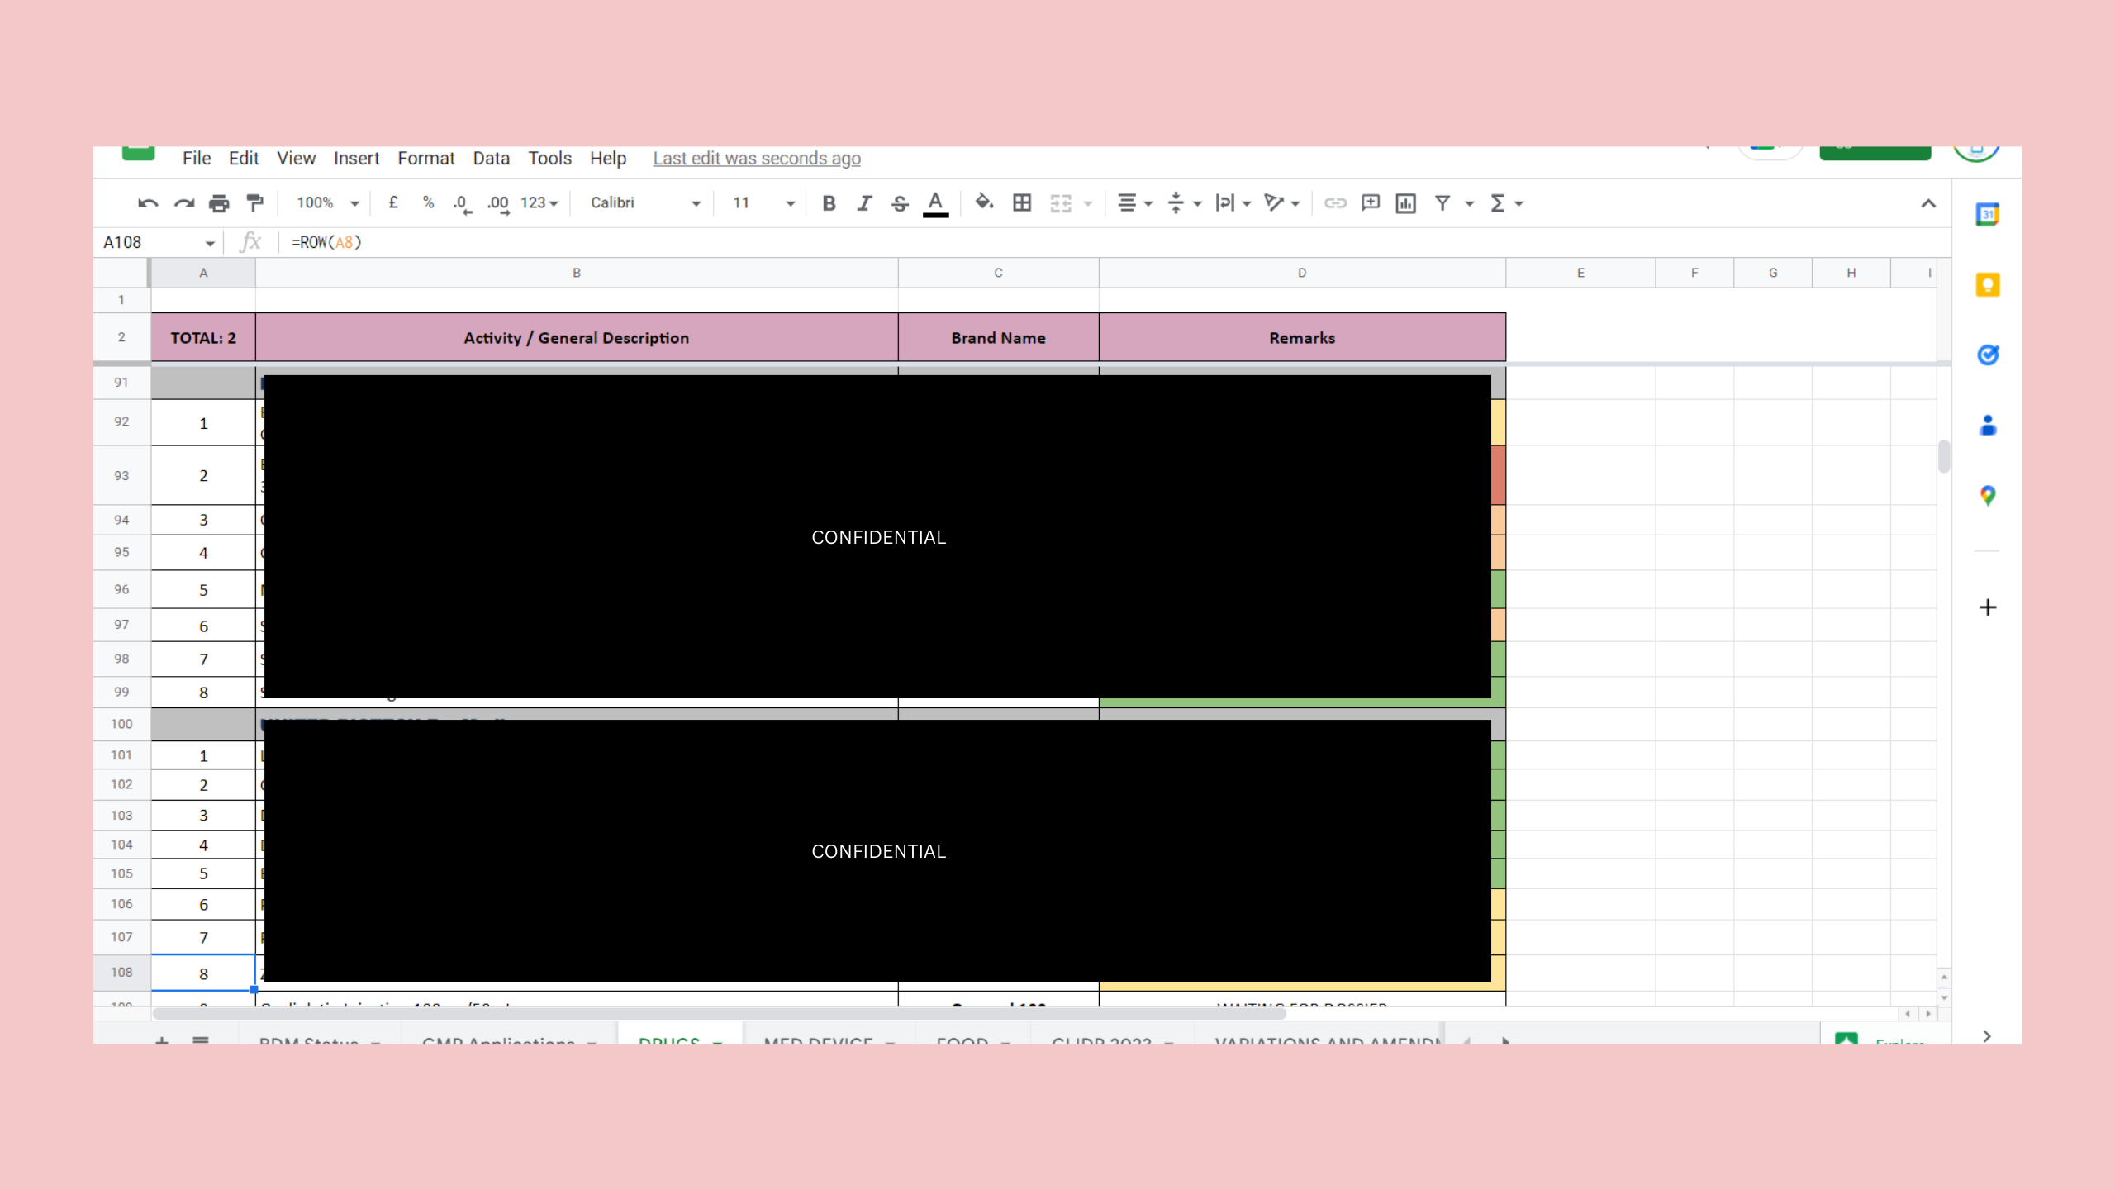
Task: Toggle strikethrough formatting
Action: 900,203
